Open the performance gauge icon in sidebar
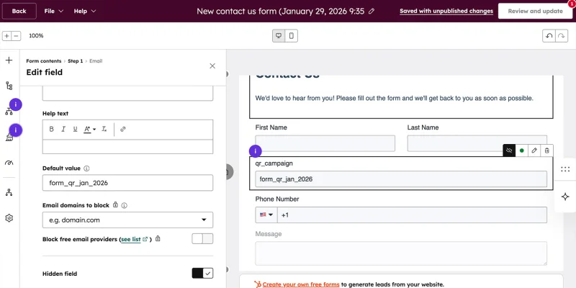 click(x=9, y=163)
